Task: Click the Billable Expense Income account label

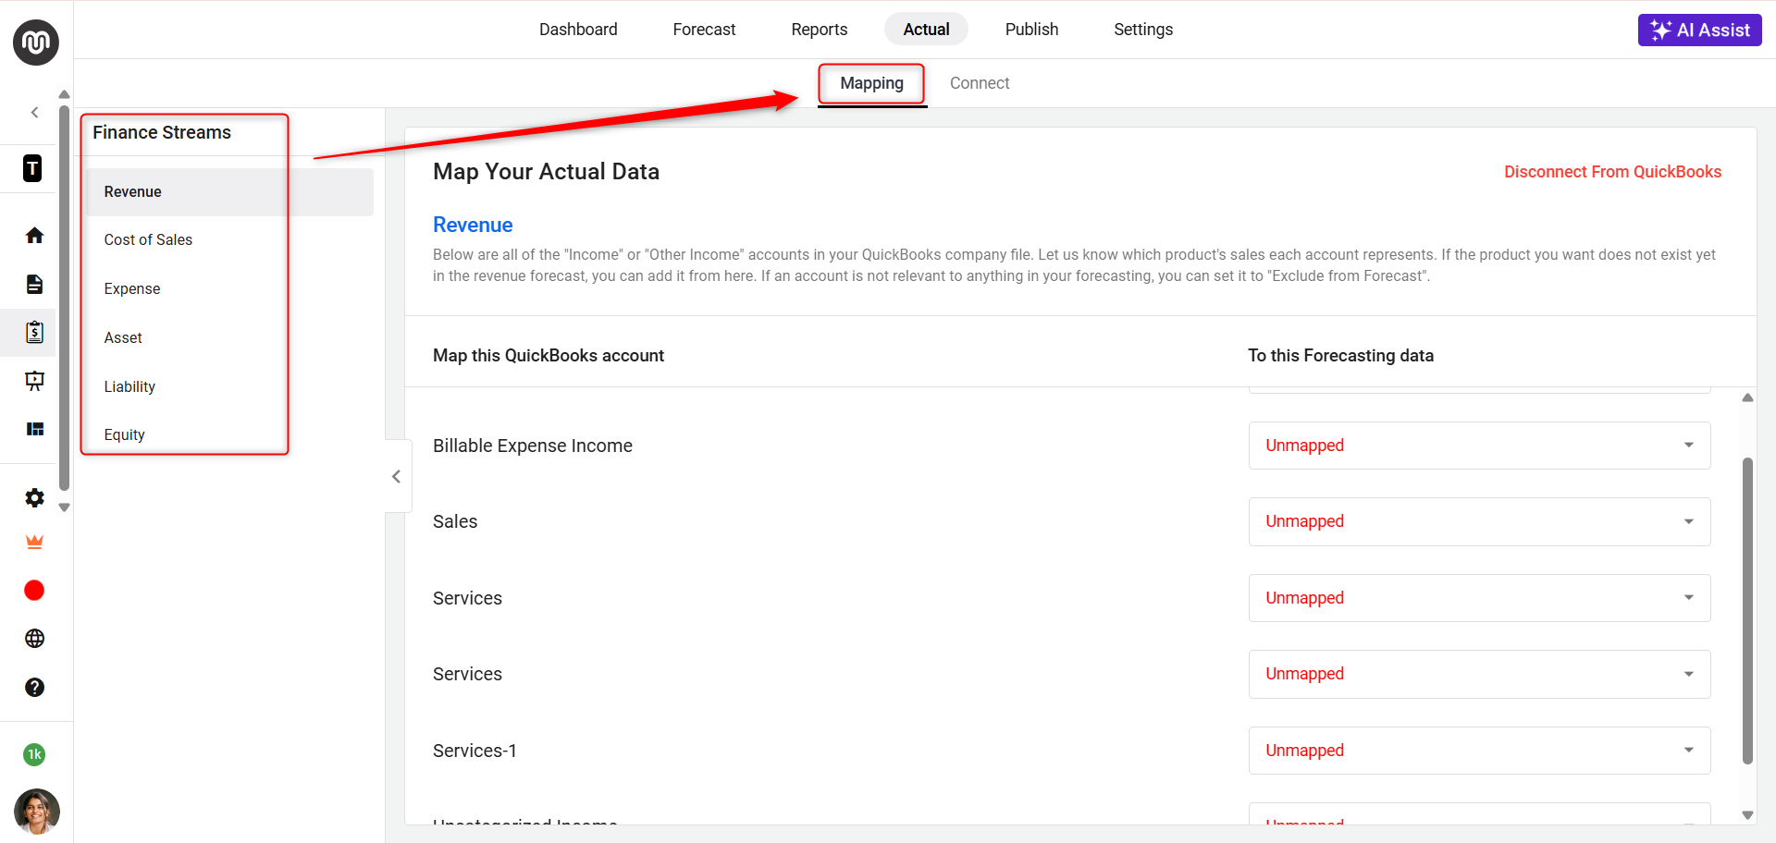Action: (x=533, y=446)
